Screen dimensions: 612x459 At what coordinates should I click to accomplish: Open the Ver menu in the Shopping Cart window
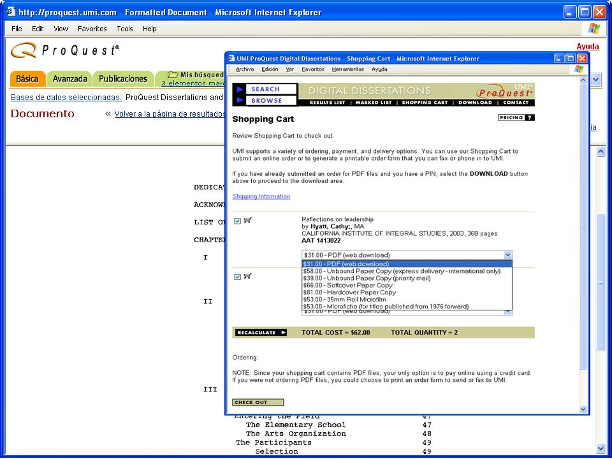coord(289,69)
